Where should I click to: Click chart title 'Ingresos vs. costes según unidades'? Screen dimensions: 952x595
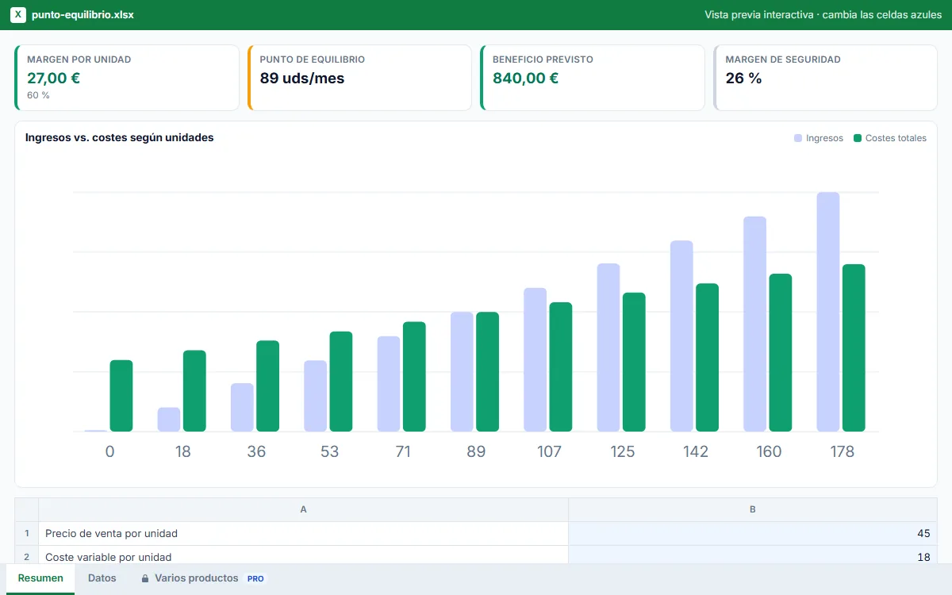coord(119,137)
